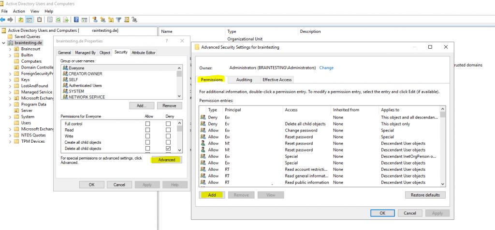
Task: Click Restore defaults in Advanced Security Settings
Action: 425,195
